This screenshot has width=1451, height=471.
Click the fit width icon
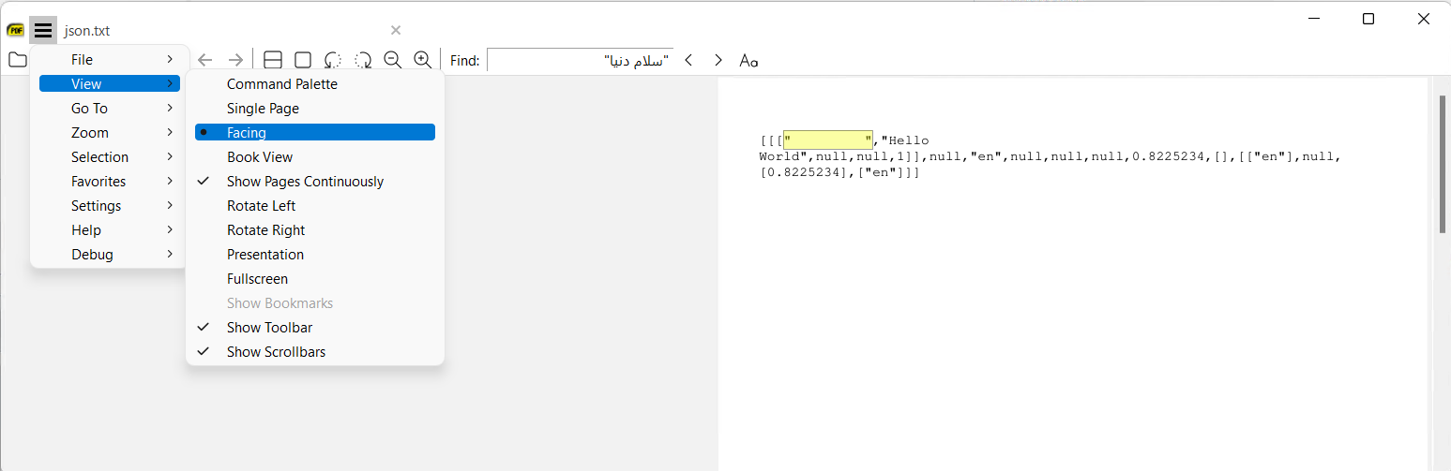point(273,60)
